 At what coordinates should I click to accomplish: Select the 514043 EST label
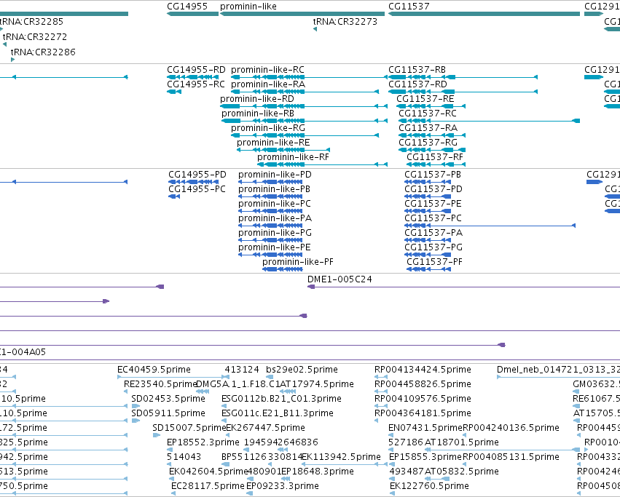pyautogui.click(x=184, y=458)
